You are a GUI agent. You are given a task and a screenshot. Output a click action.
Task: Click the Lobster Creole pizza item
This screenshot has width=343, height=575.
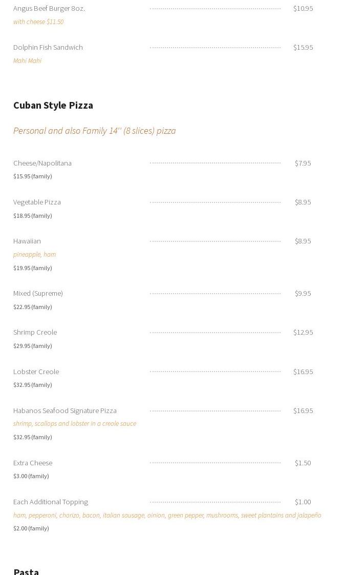click(36, 372)
